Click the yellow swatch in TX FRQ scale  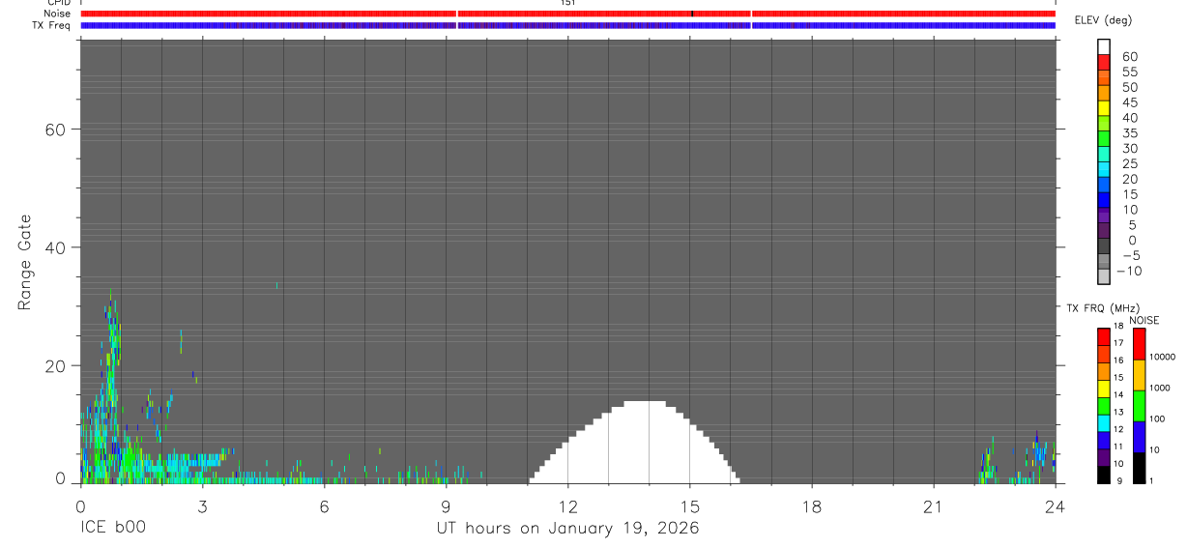click(1104, 388)
